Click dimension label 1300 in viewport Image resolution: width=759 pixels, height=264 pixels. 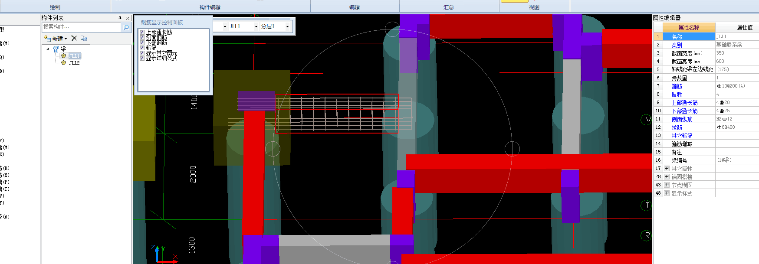[192, 245]
